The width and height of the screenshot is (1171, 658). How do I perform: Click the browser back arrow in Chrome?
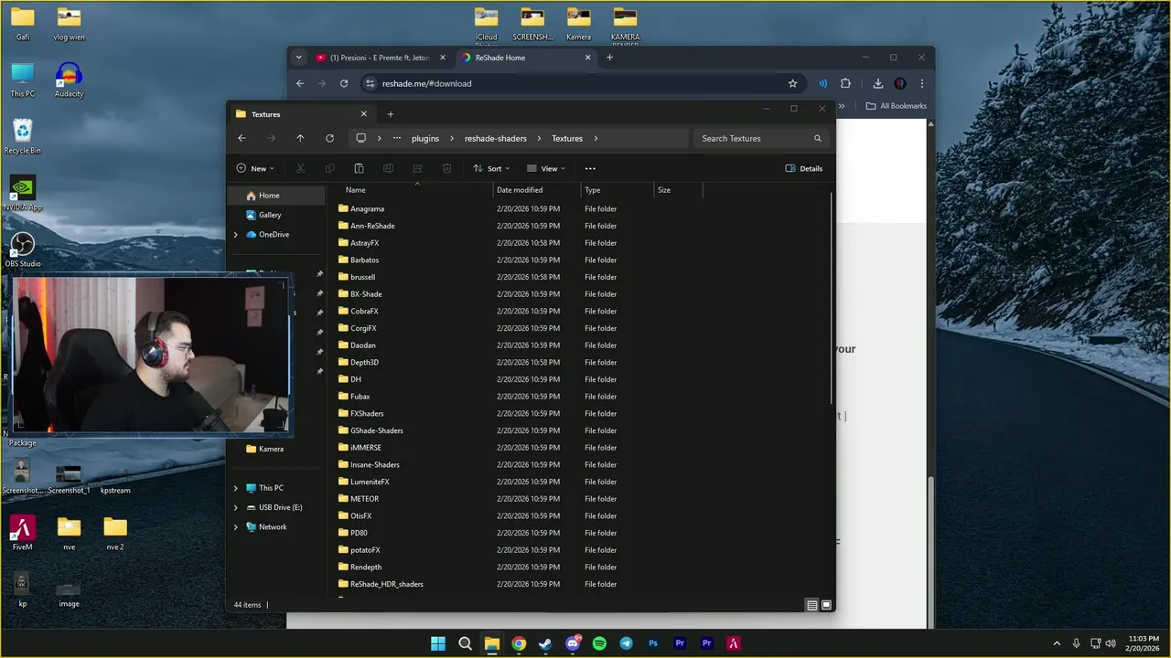300,83
